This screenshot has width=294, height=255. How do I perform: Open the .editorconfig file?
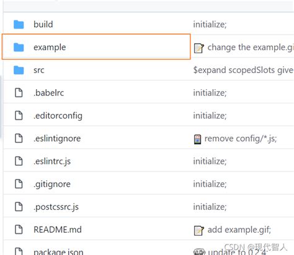[58, 116]
